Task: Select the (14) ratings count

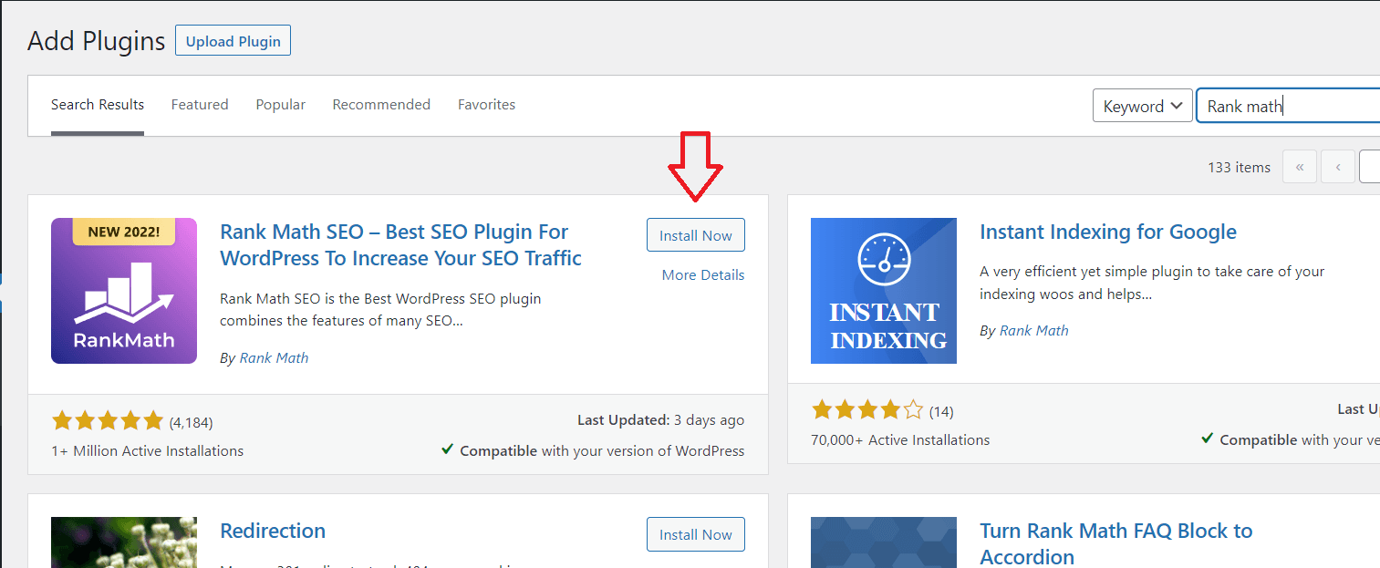Action: click(x=941, y=411)
